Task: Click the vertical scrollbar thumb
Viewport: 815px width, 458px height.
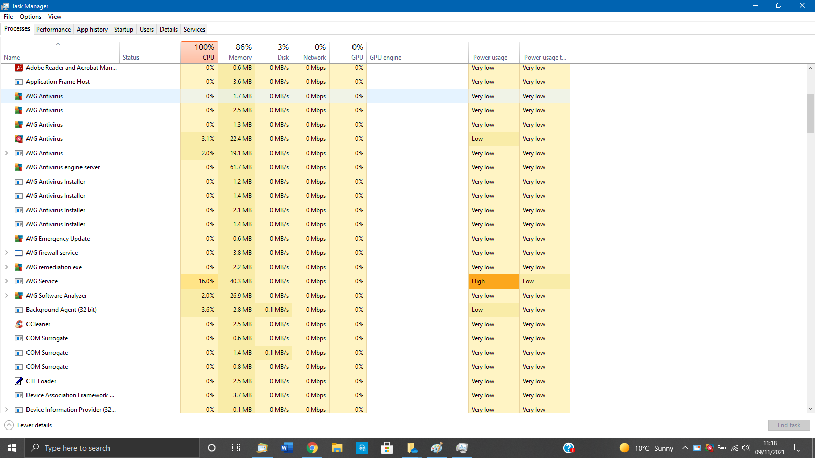Action: pyautogui.click(x=810, y=113)
